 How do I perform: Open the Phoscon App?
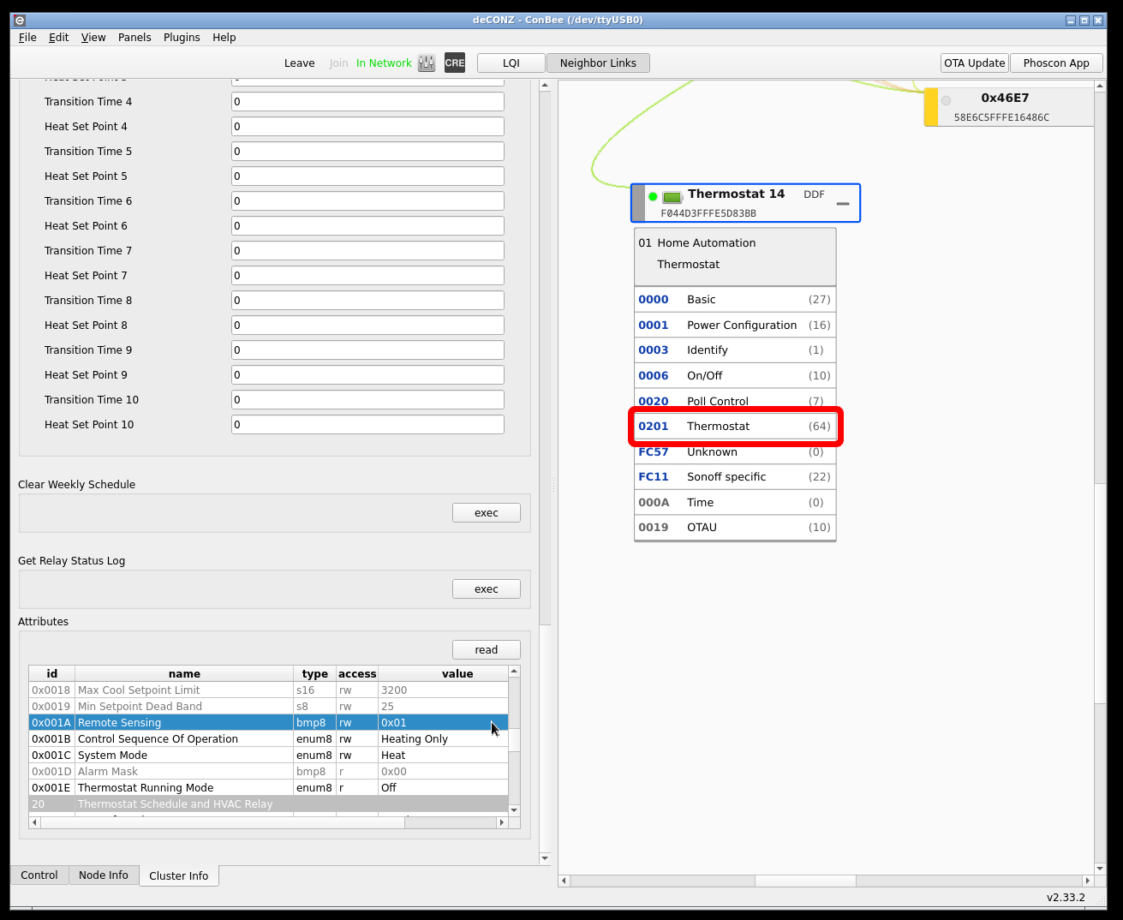point(1056,63)
